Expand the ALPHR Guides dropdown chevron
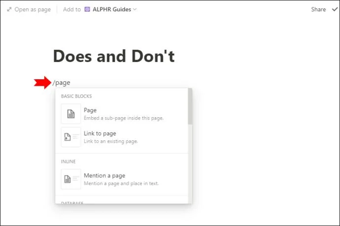The image size is (340, 226). (135, 9)
